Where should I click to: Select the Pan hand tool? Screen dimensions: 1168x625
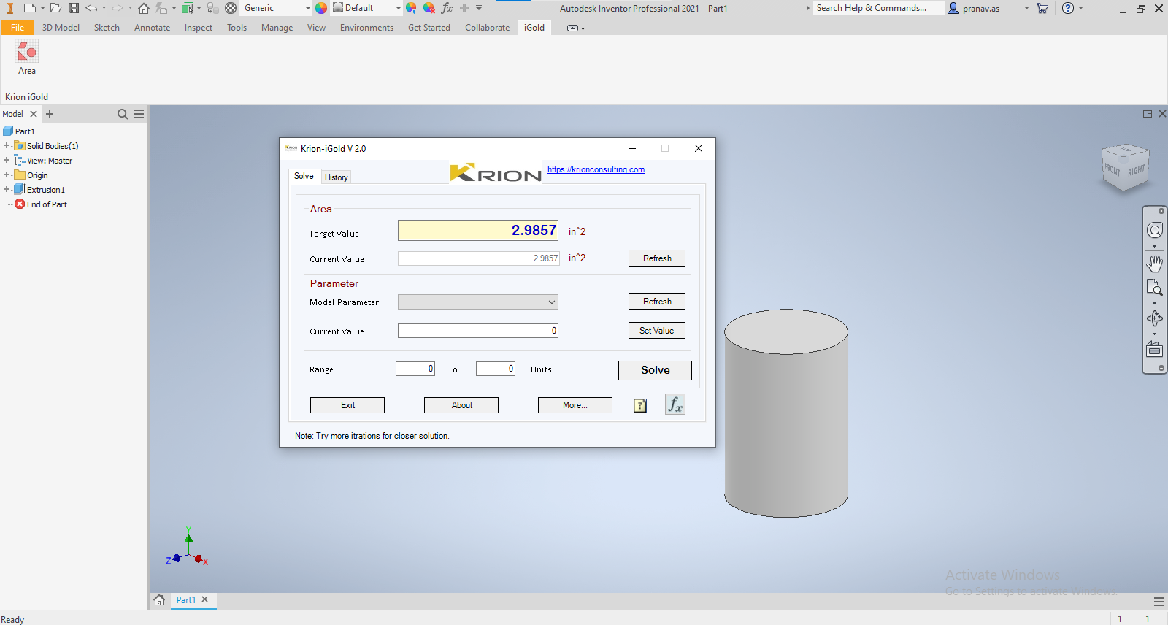[x=1154, y=263]
